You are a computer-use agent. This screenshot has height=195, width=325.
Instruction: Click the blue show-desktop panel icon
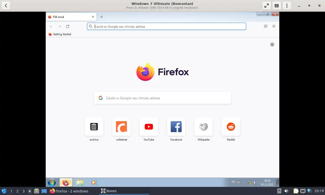click(44, 191)
